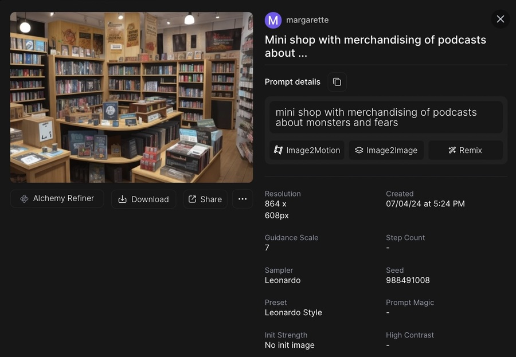Remix this prompt
The image size is (516, 357).
point(466,150)
